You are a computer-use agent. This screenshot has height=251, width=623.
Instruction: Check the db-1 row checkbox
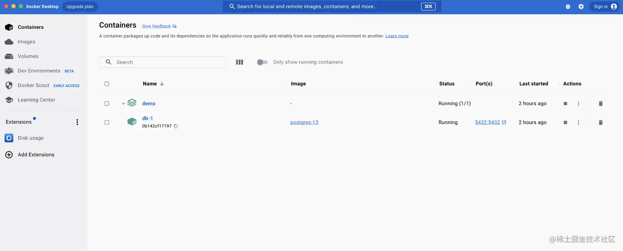(x=107, y=122)
